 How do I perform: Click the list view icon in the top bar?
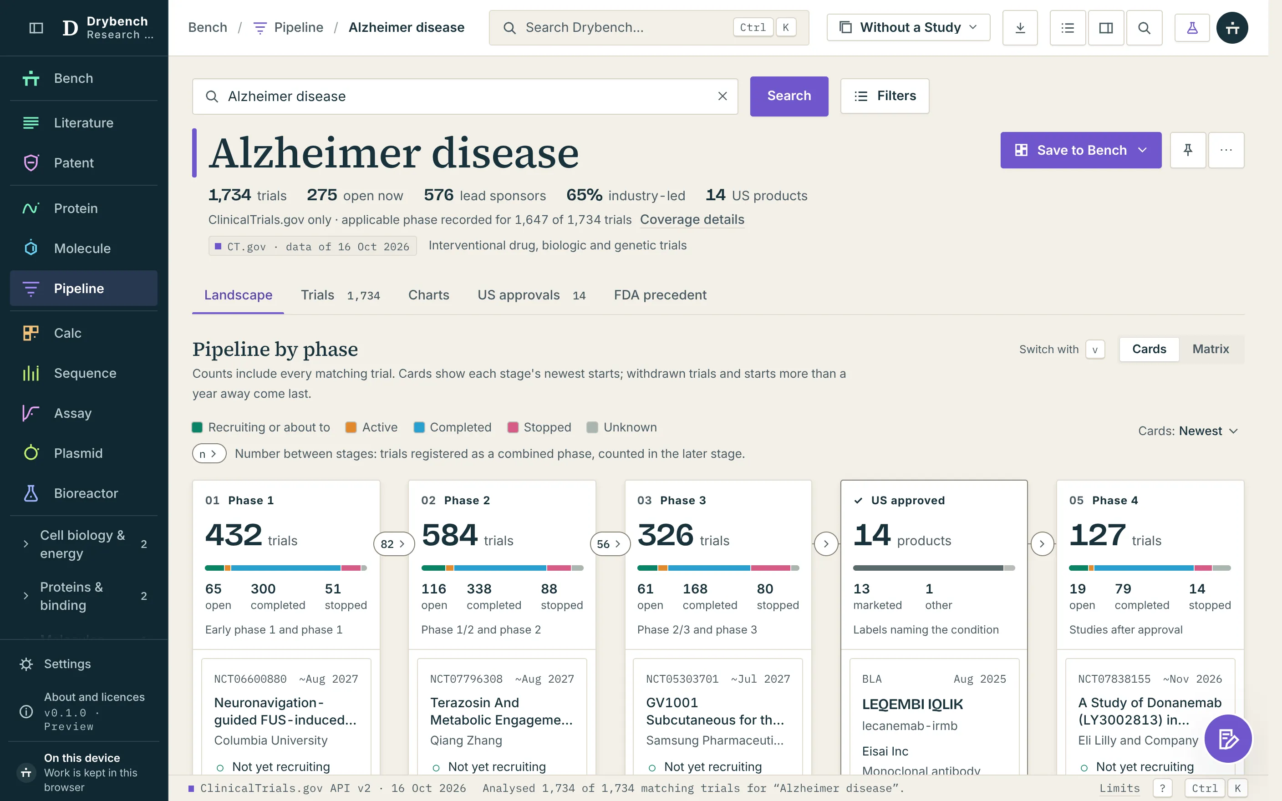(x=1068, y=28)
